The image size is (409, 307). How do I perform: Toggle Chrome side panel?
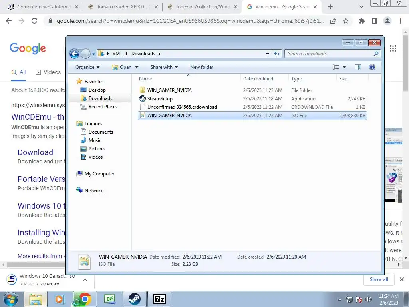point(375,21)
